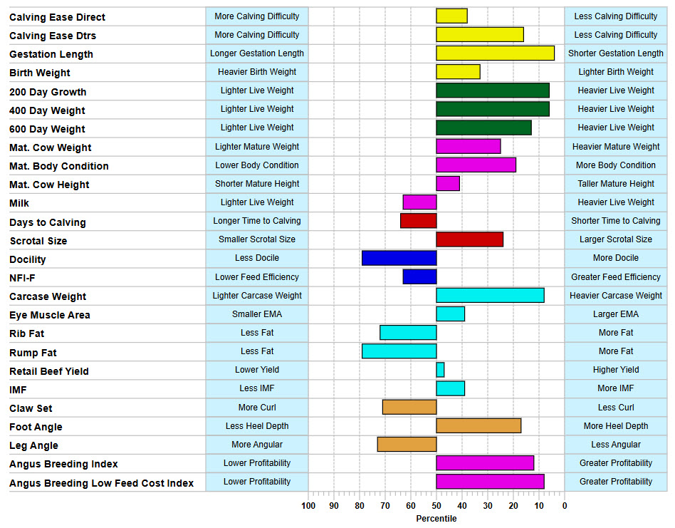
Task: Open the Eye Muscle Area trait label
Action: point(50,315)
